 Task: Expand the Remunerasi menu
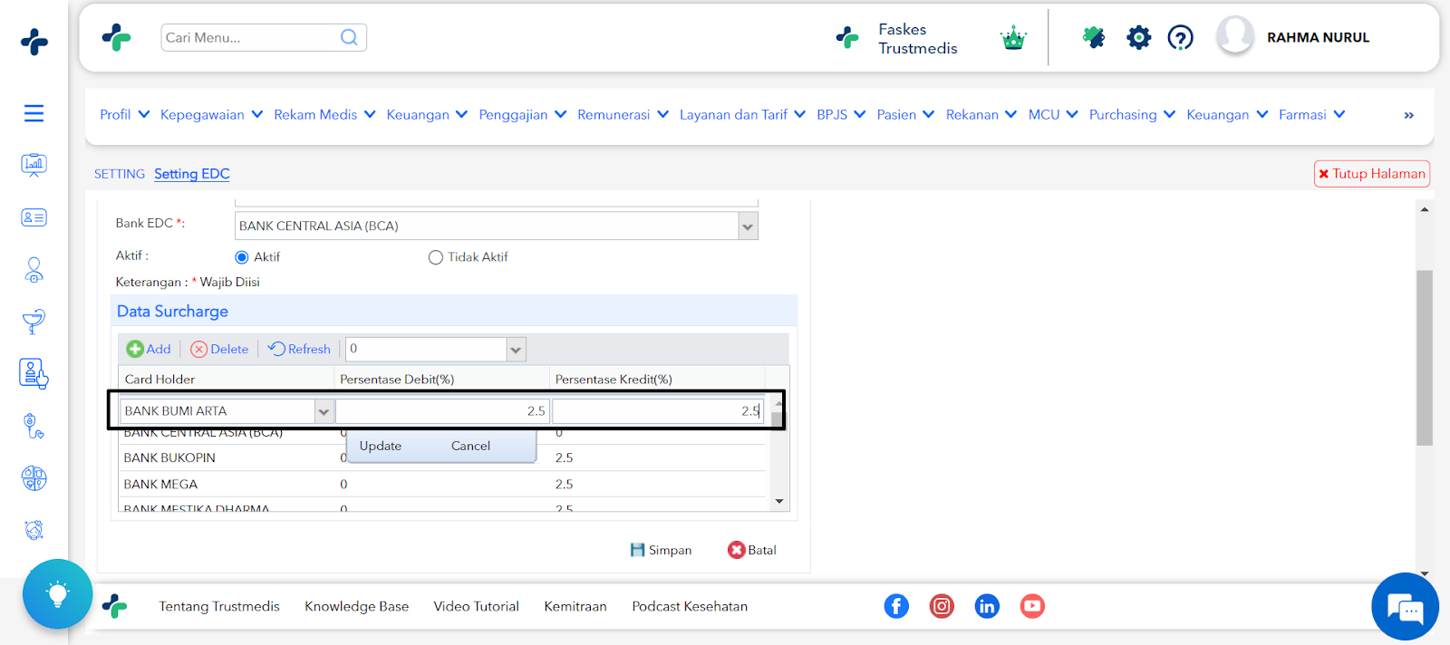[623, 114]
